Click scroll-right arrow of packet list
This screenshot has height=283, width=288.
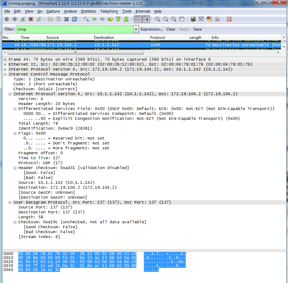(x=278, y=53)
